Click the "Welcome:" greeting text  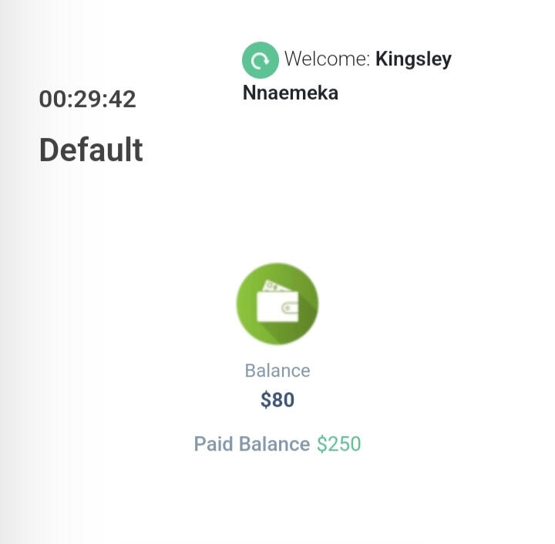coord(327,59)
